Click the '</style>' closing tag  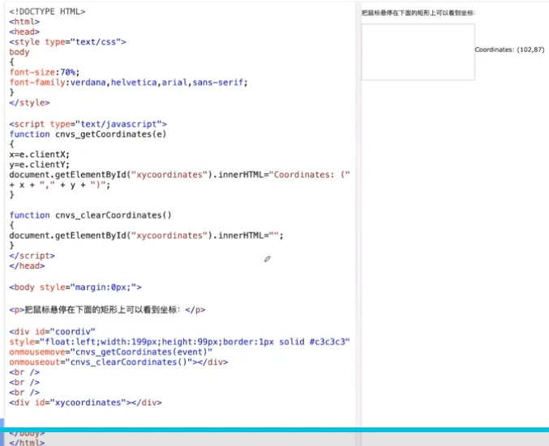[29, 103]
